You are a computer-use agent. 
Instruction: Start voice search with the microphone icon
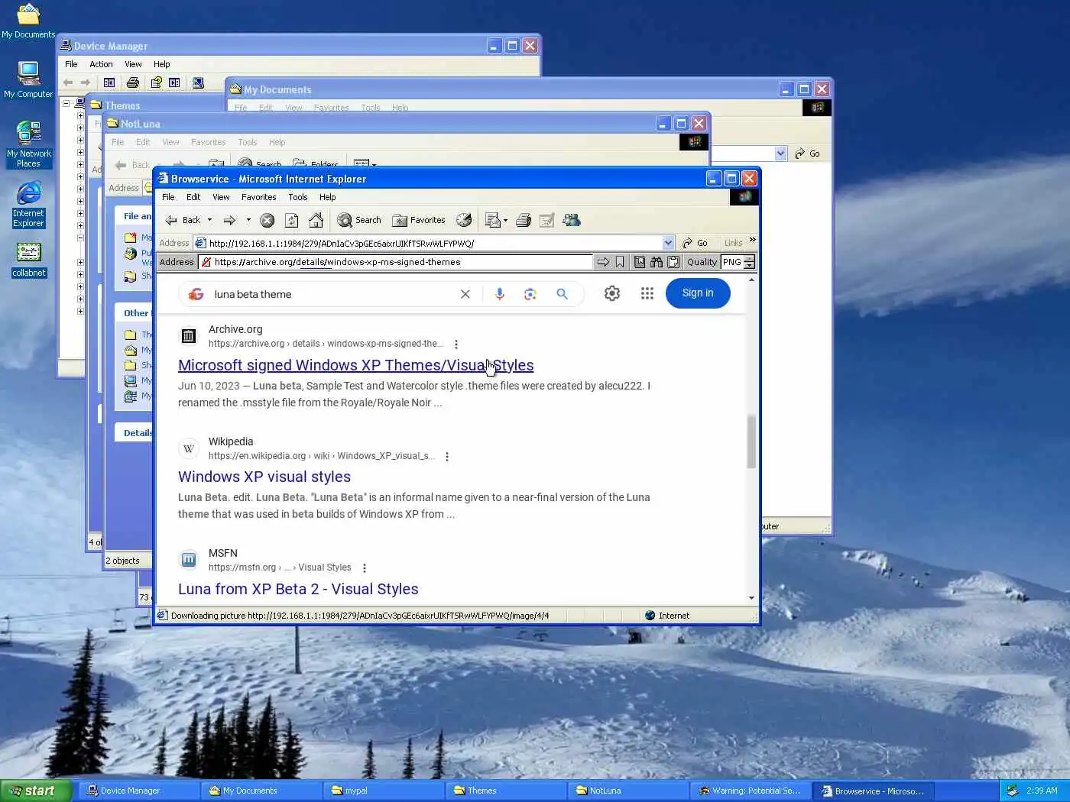[500, 294]
